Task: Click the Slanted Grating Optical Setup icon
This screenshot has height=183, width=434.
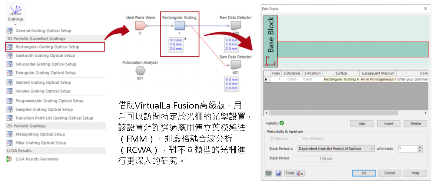Action: [10, 82]
